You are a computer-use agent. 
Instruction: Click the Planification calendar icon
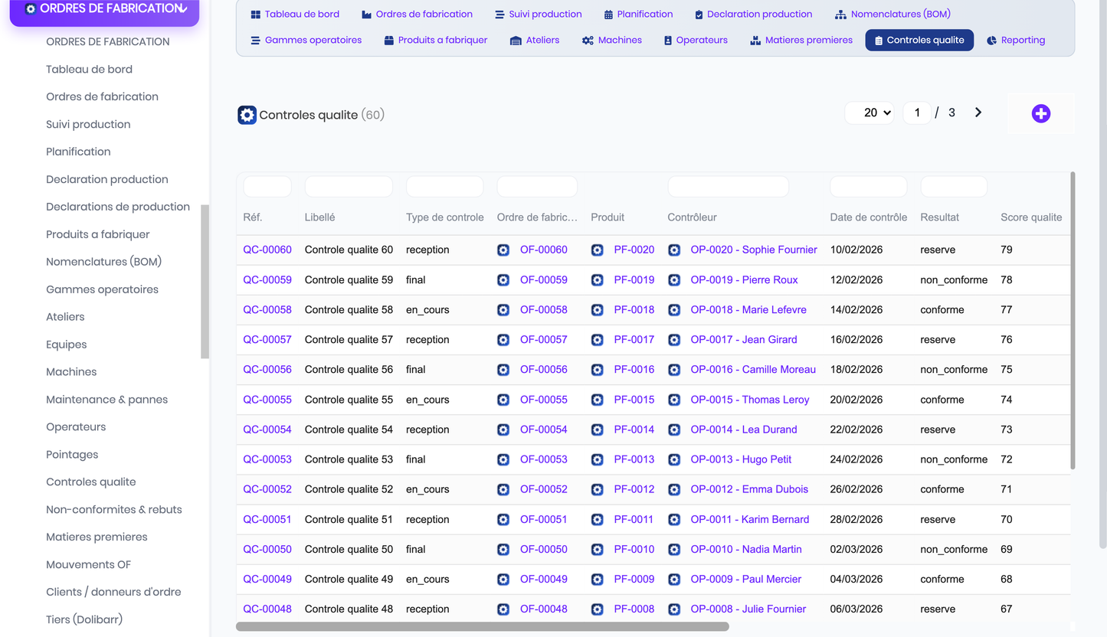pos(608,15)
